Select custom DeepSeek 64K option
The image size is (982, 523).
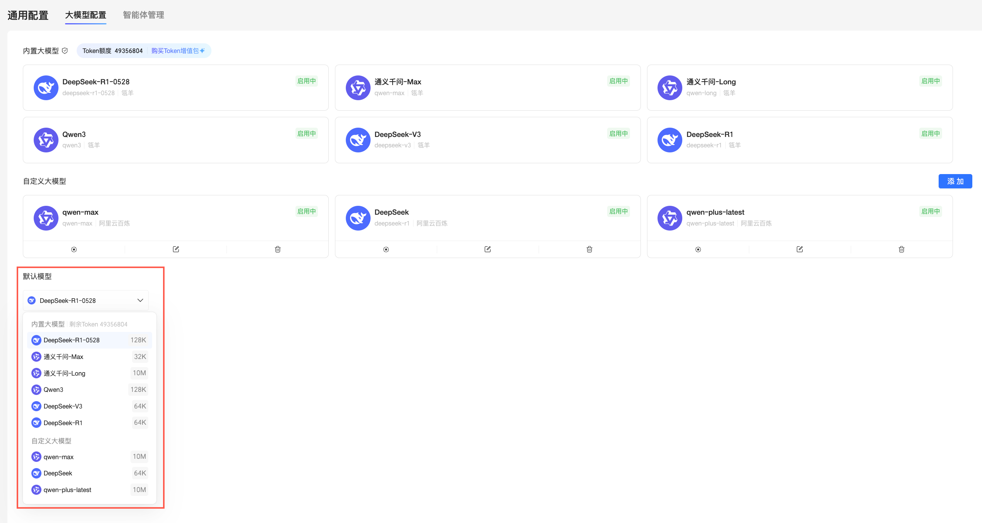coord(89,473)
